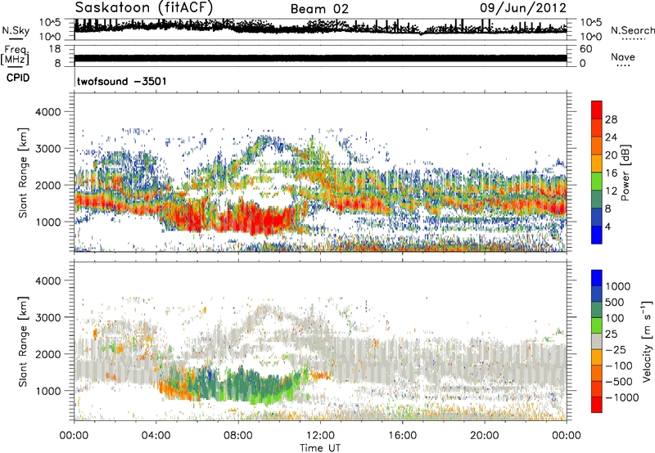Click the "4" value on the power scale
655x453 pixels.
pos(608,226)
